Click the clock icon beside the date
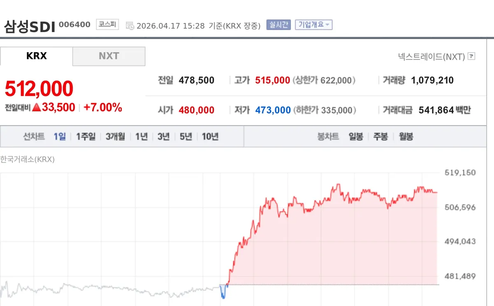Viewport: 494px width, 306px height. point(130,25)
